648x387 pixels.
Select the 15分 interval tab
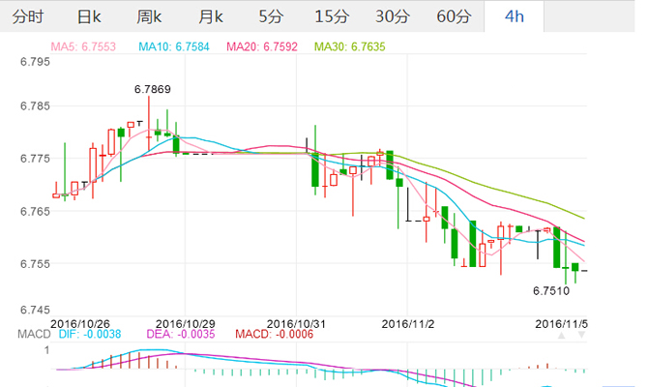pyautogui.click(x=332, y=16)
